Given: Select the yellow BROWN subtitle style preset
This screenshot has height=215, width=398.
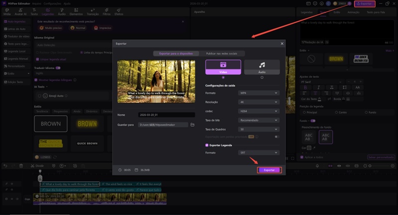Looking at the screenshot, I should click(x=87, y=124).
